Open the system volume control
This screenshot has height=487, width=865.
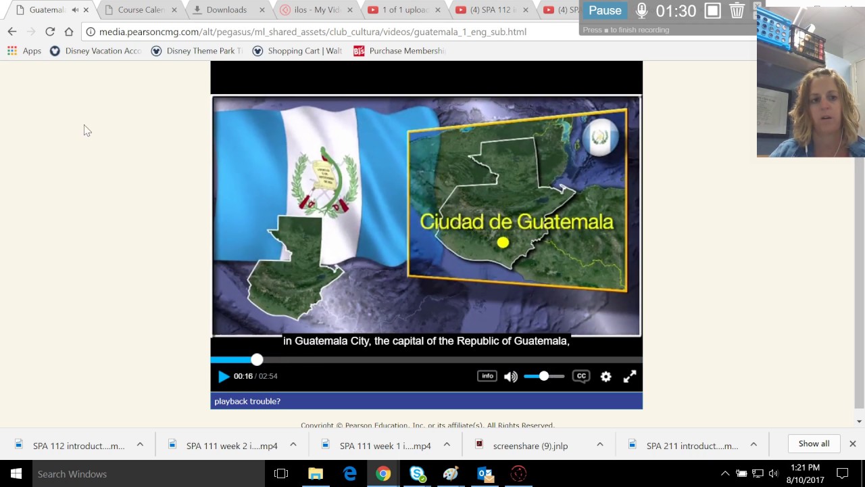pyautogui.click(x=774, y=473)
